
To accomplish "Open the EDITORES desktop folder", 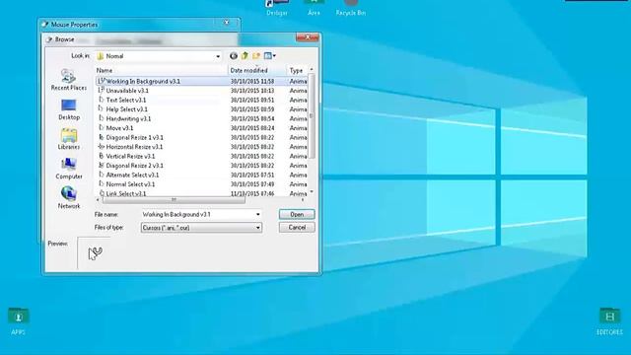I will pyautogui.click(x=609, y=321).
